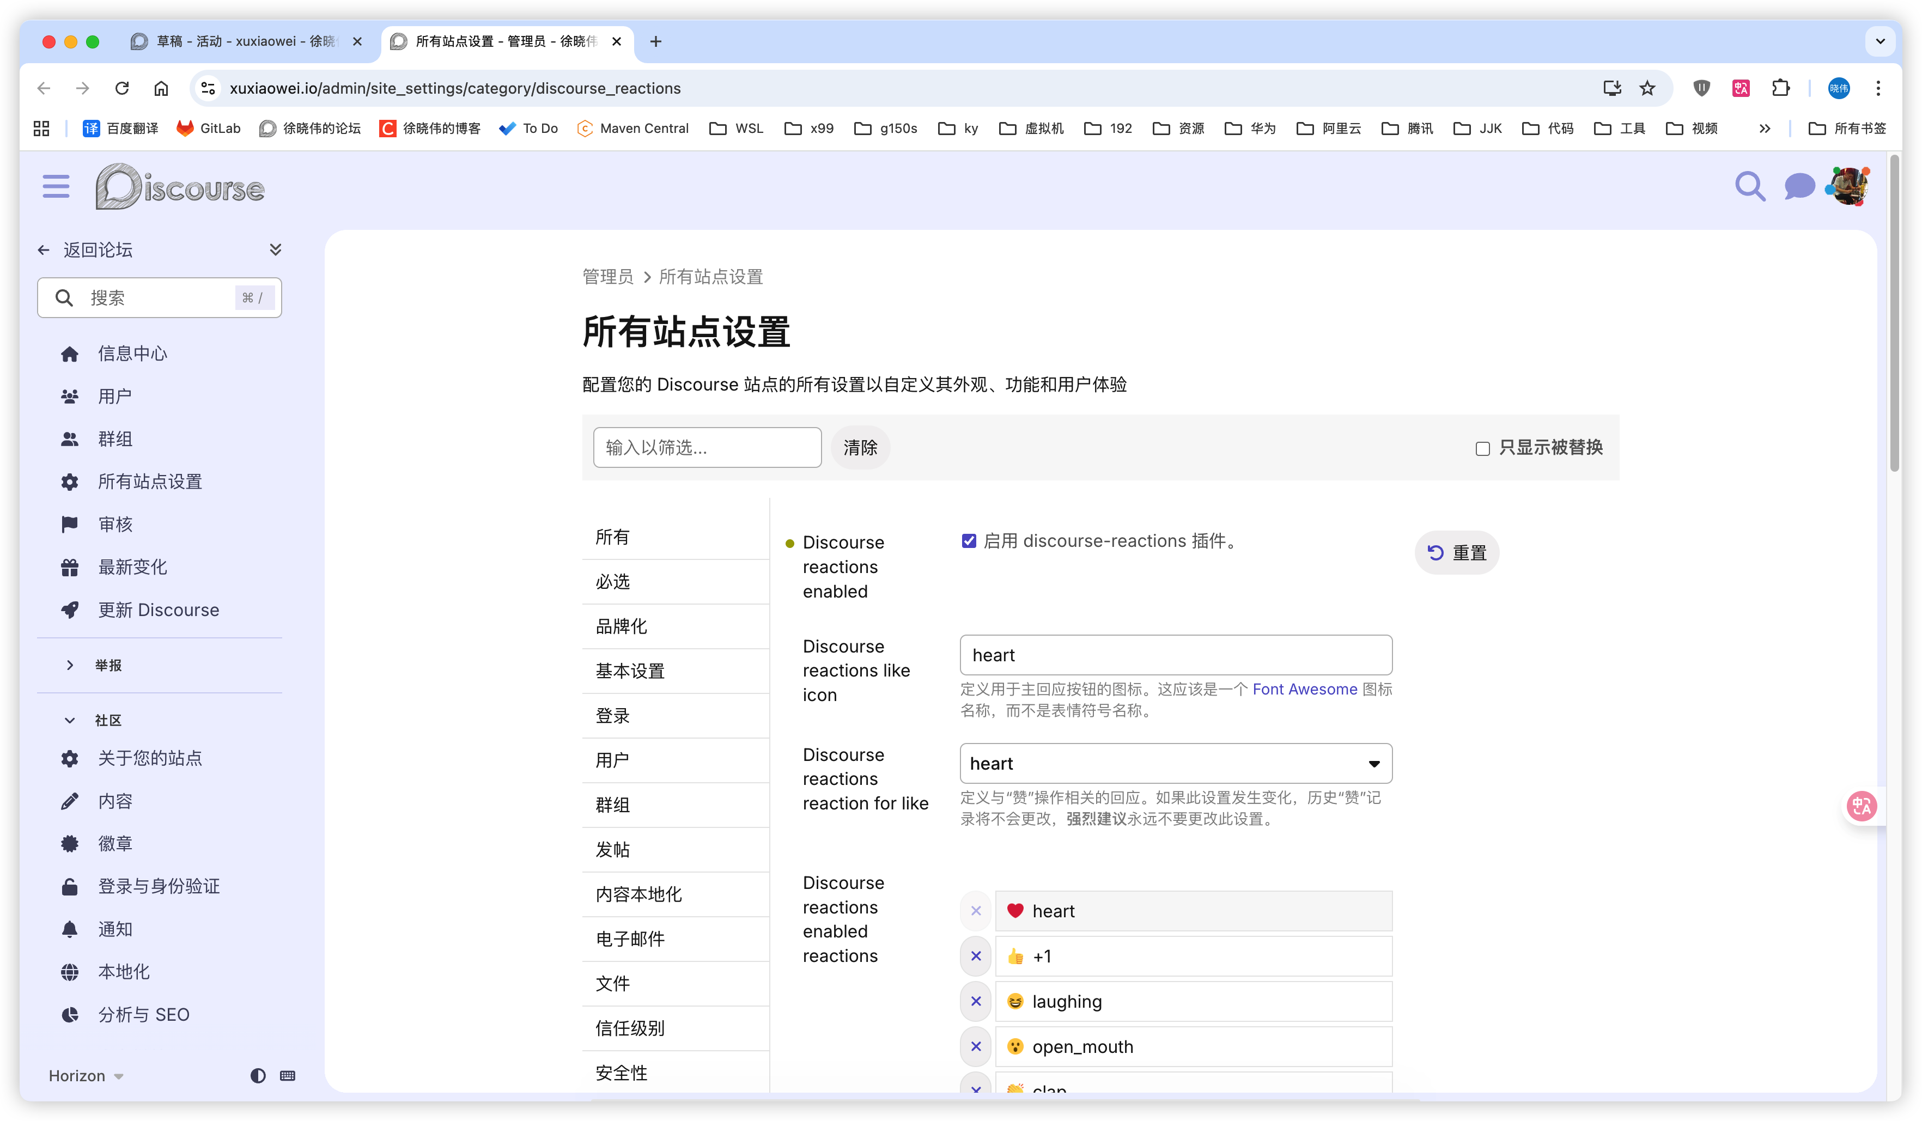Click the dark mode toggle icon

258,1075
